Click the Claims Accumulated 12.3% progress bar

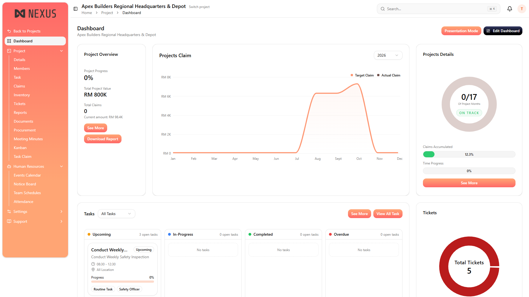(469, 154)
